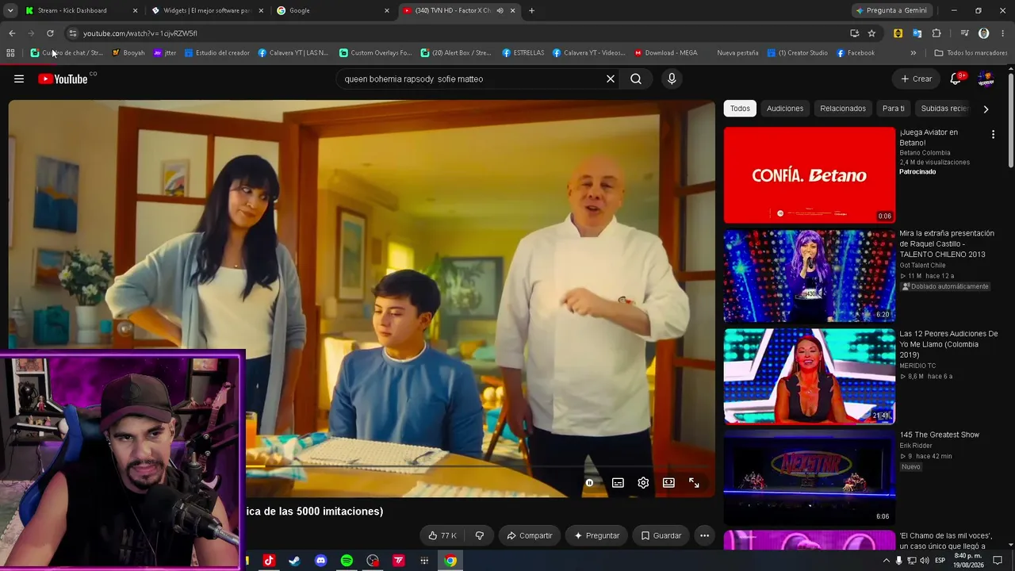Switch to the Google browser tab
Image resolution: width=1015 pixels, height=571 pixels.
click(x=333, y=10)
